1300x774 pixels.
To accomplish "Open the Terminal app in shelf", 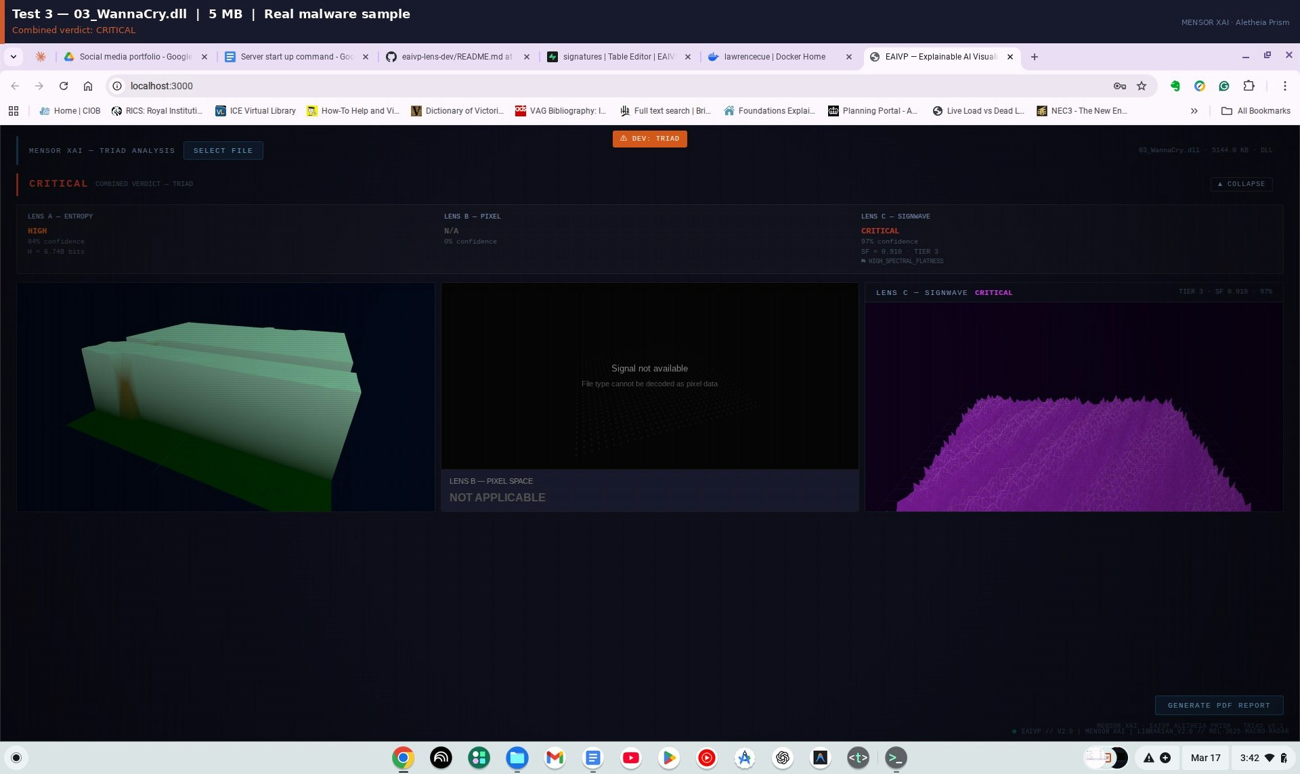I will point(896,758).
